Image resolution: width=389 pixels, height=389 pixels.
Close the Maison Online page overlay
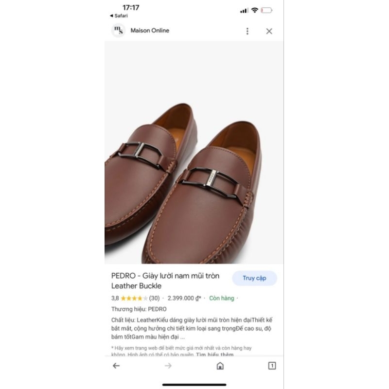point(269,31)
